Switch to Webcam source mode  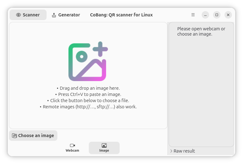point(72,148)
